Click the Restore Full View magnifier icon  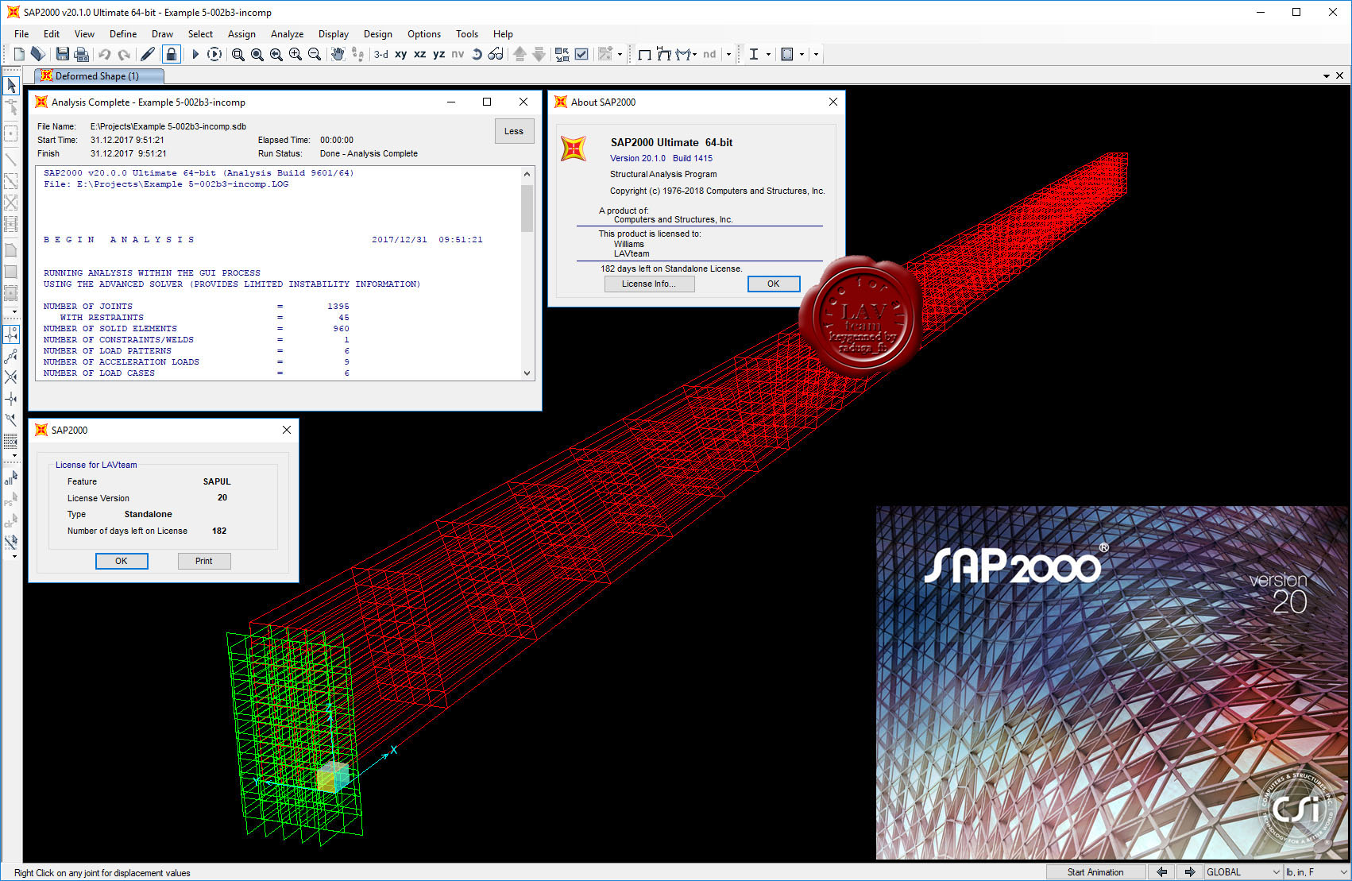(x=257, y=54)
